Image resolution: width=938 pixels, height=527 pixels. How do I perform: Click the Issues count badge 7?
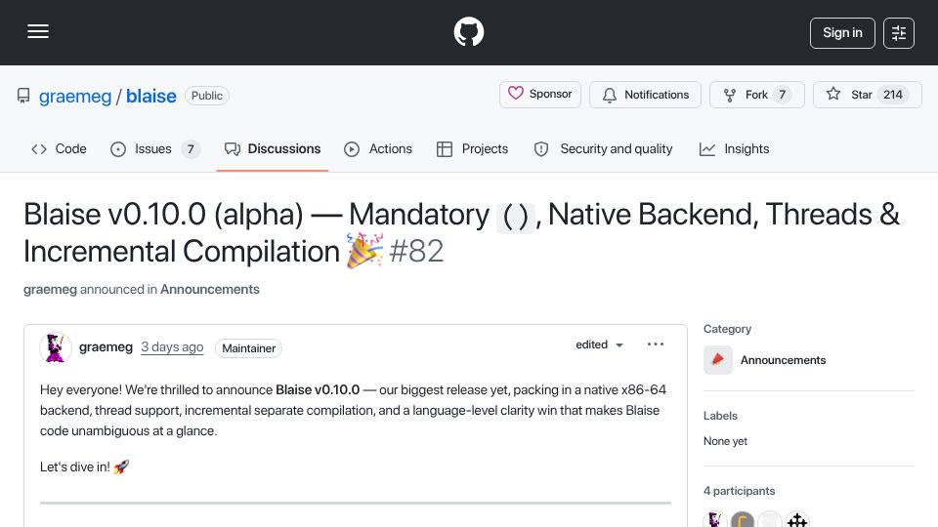191,148
